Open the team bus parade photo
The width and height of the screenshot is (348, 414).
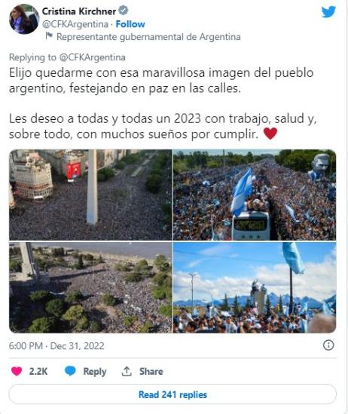[x=255, y=195]
